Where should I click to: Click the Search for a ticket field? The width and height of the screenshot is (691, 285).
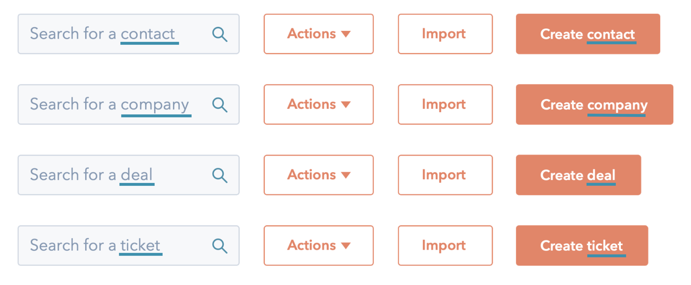tap(110, 245)
